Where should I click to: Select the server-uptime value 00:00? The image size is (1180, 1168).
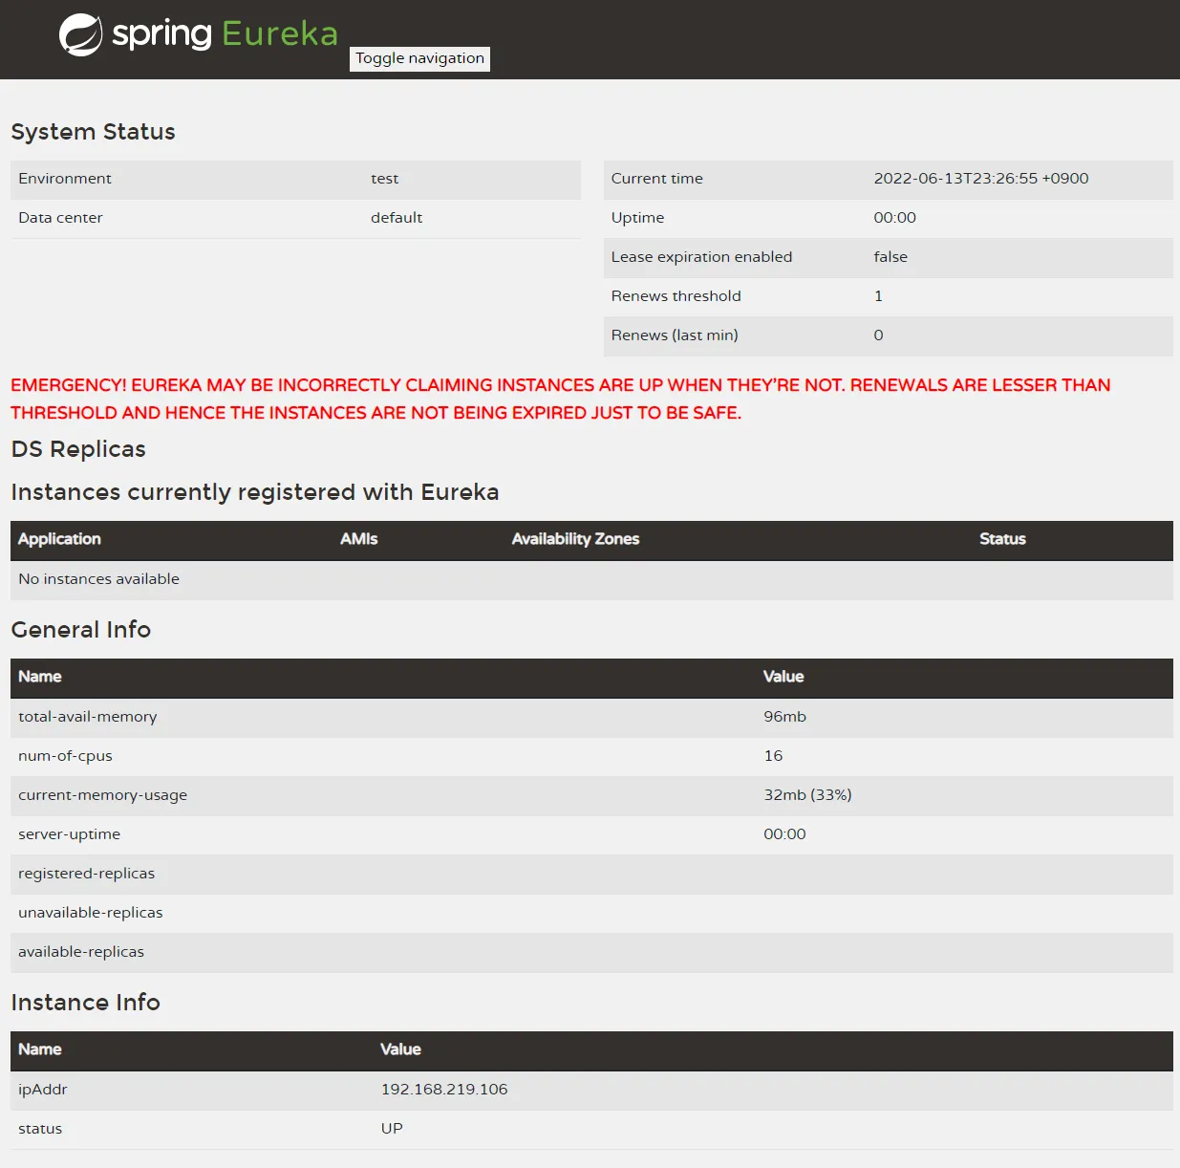click(784, 834)
